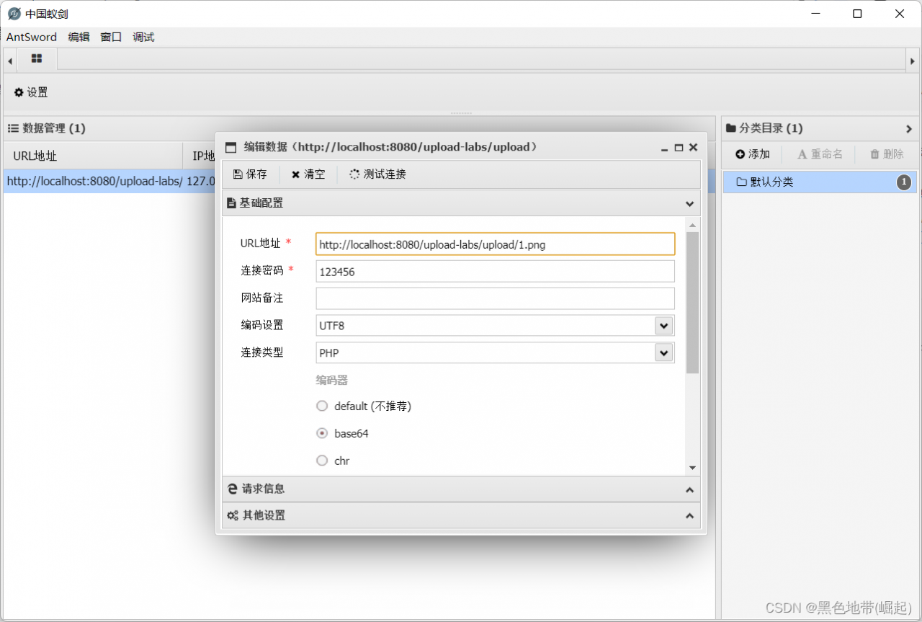This screenshot has width=922, height=622.
Task: Click 重命名 in category panel
Action: tap(820, 154)
